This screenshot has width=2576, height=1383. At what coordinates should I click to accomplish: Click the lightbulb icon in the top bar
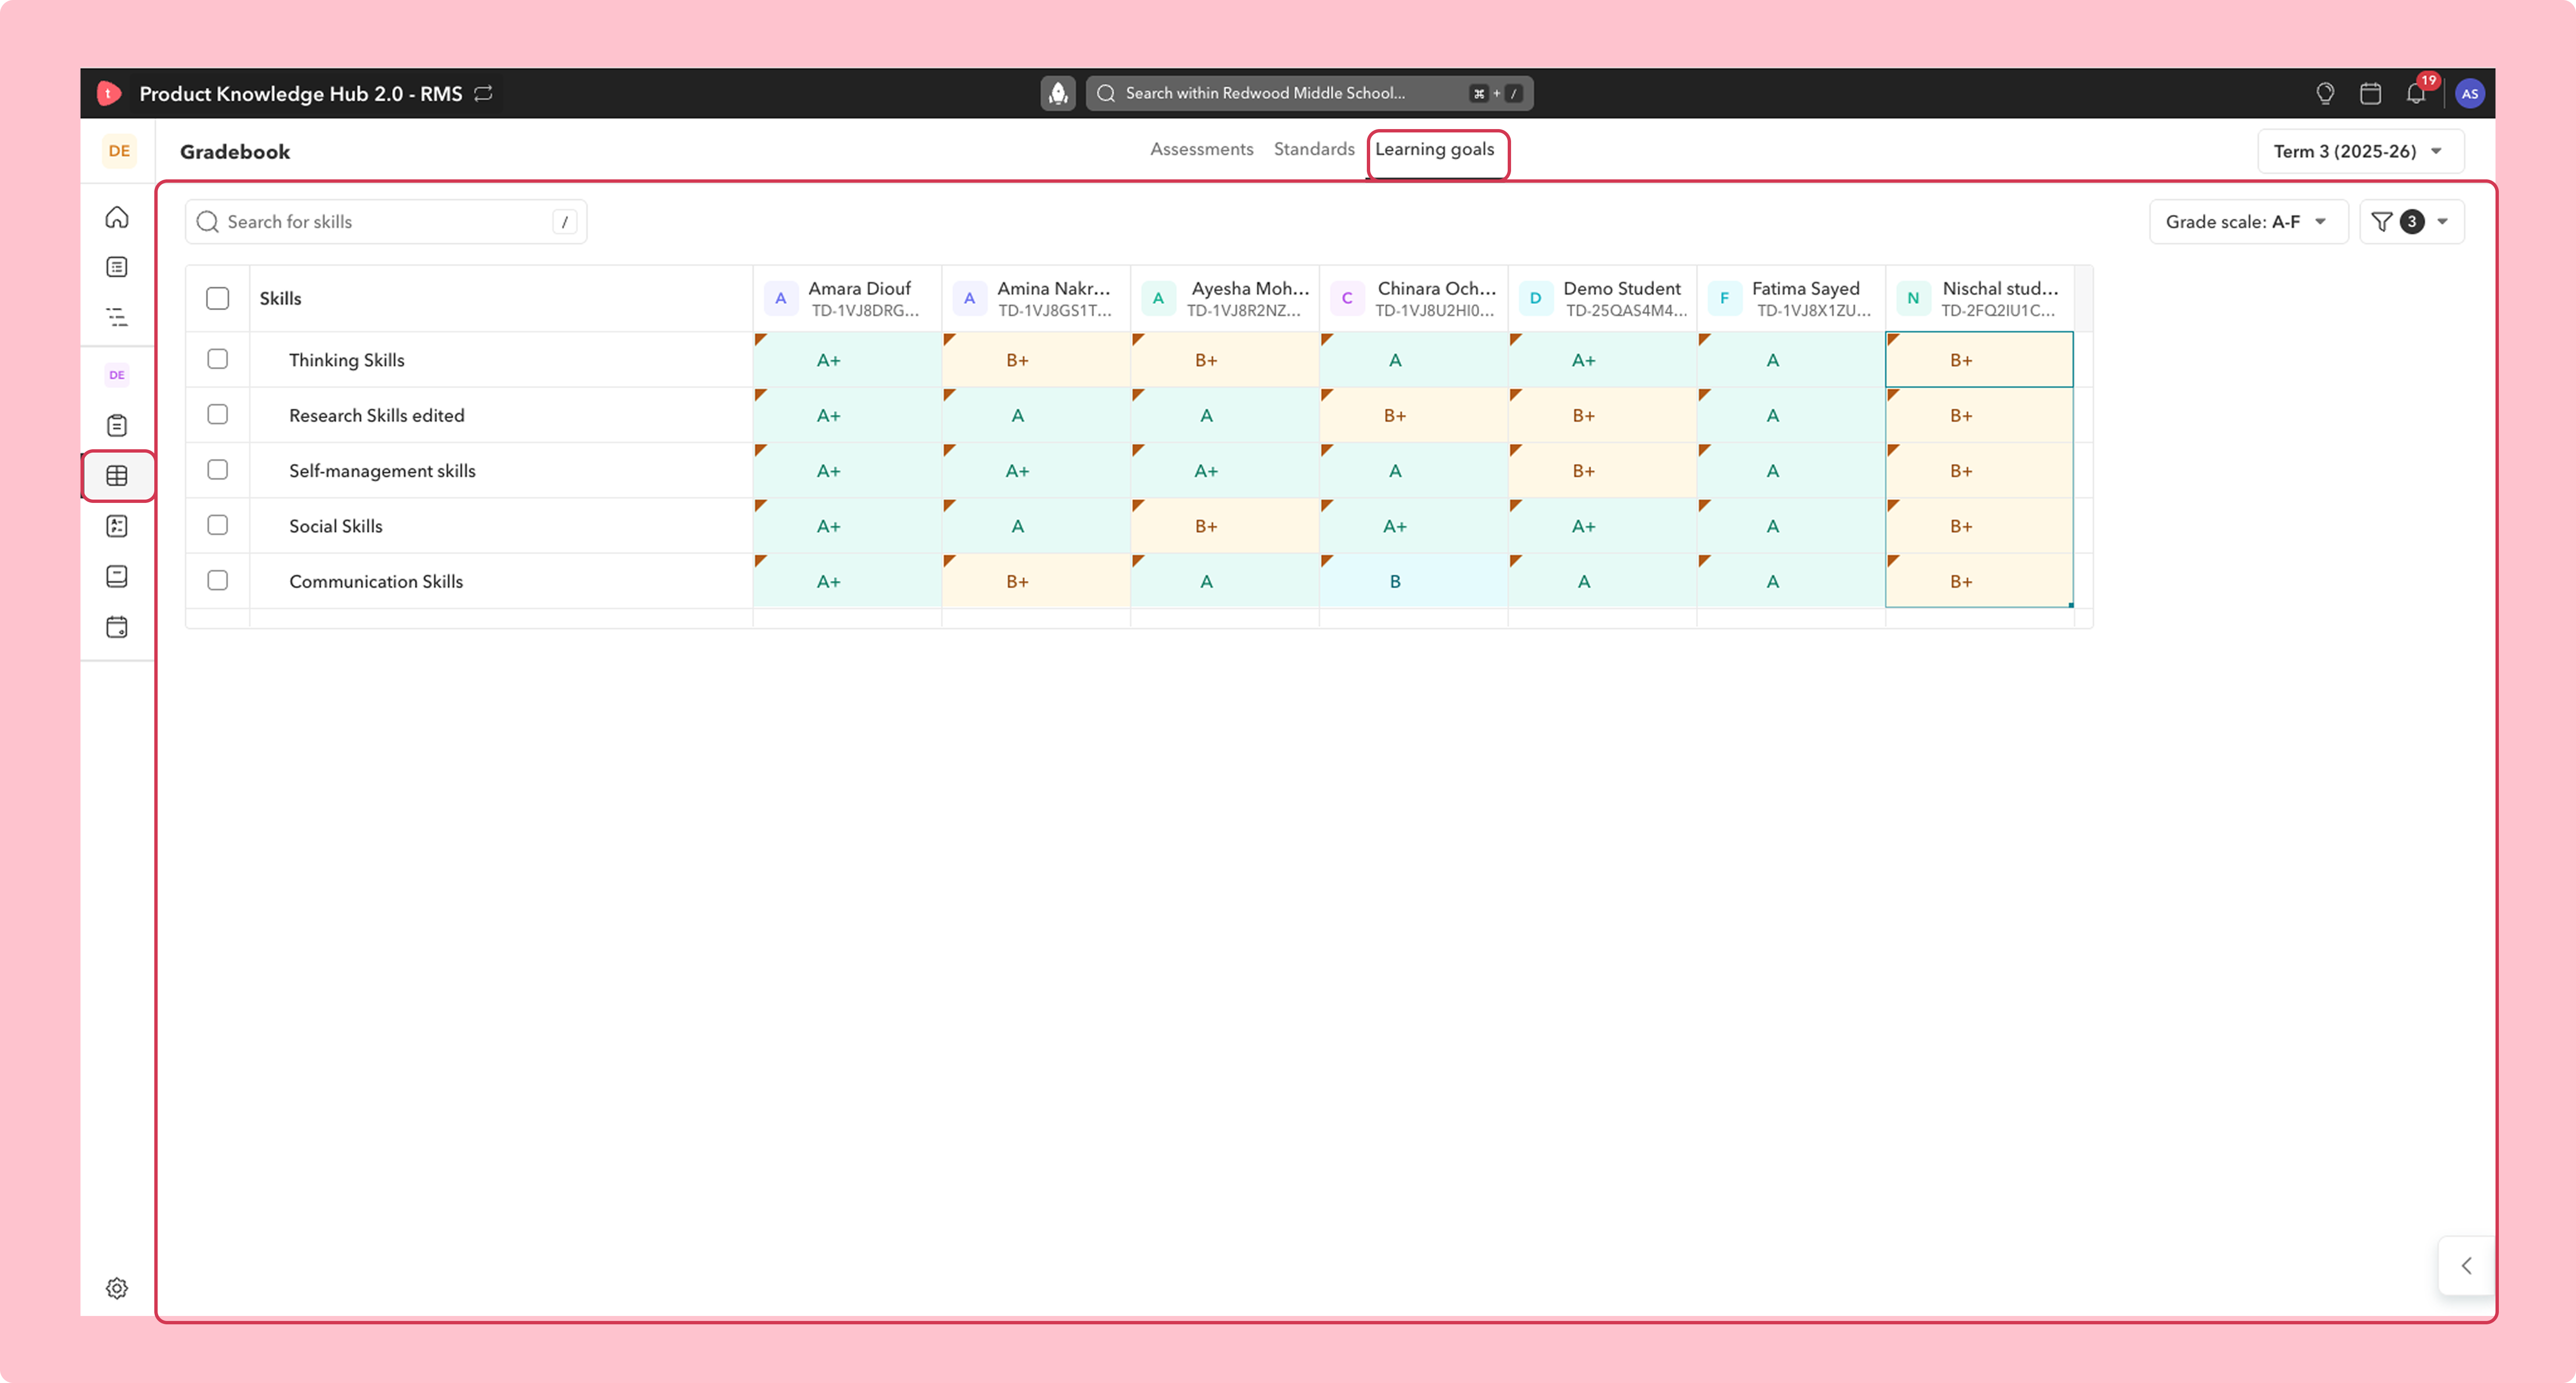point(2325,93)
